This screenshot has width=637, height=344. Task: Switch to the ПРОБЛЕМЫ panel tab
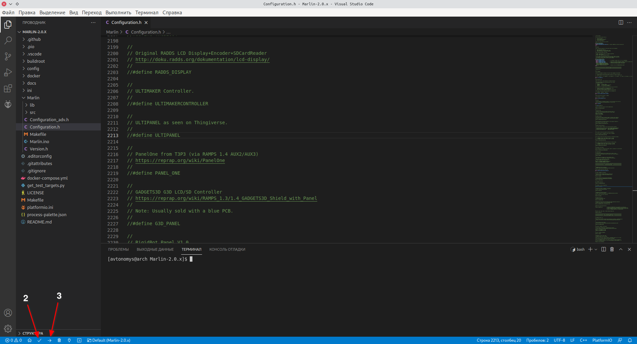pyautogui.click(x=118, y=249)
